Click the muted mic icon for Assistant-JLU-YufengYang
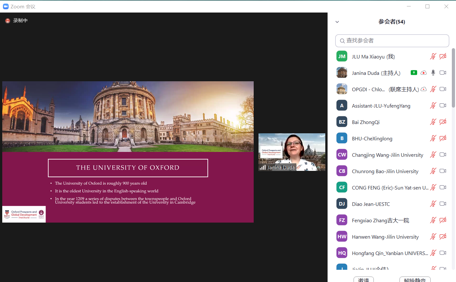Viewport: 456px width, 282px height. click(x=433, y=105)
